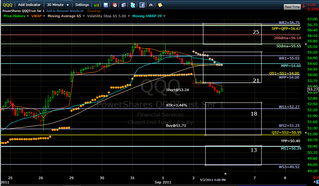The height and width of the screenshot is (186, 319).
Task: Click the Sep 2011 month label
Action: [x=163, y=182]
